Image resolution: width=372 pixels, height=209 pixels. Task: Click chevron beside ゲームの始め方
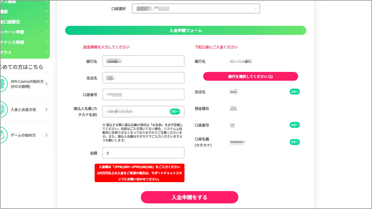pos(46,135)
